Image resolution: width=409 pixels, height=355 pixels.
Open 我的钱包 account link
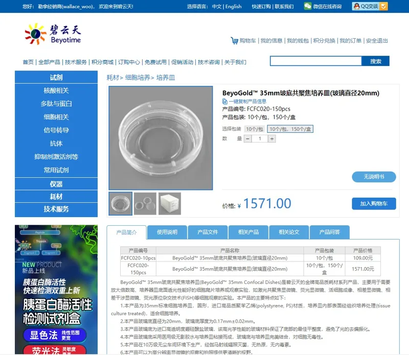point(298,41)
